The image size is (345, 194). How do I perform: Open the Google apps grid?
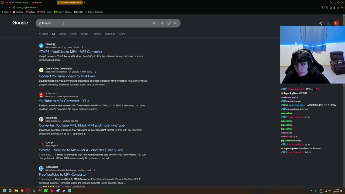click(328, 23)
